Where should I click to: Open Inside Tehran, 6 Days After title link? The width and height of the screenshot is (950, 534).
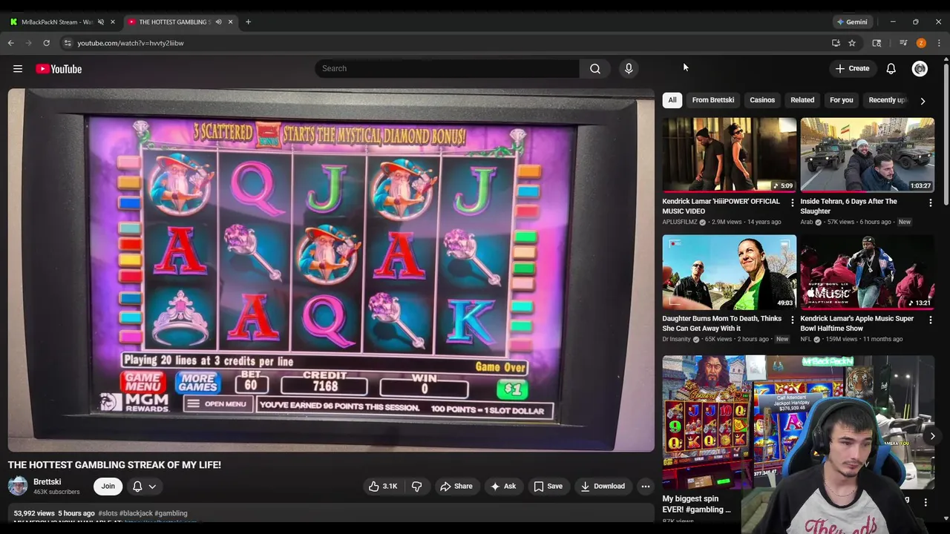(x=848, y=206)
